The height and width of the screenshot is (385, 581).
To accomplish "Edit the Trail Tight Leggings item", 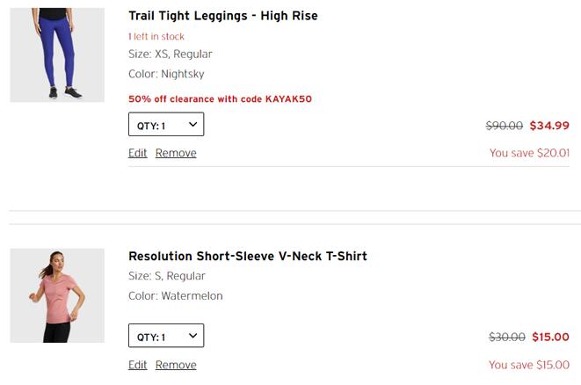I will click(137, 153).
